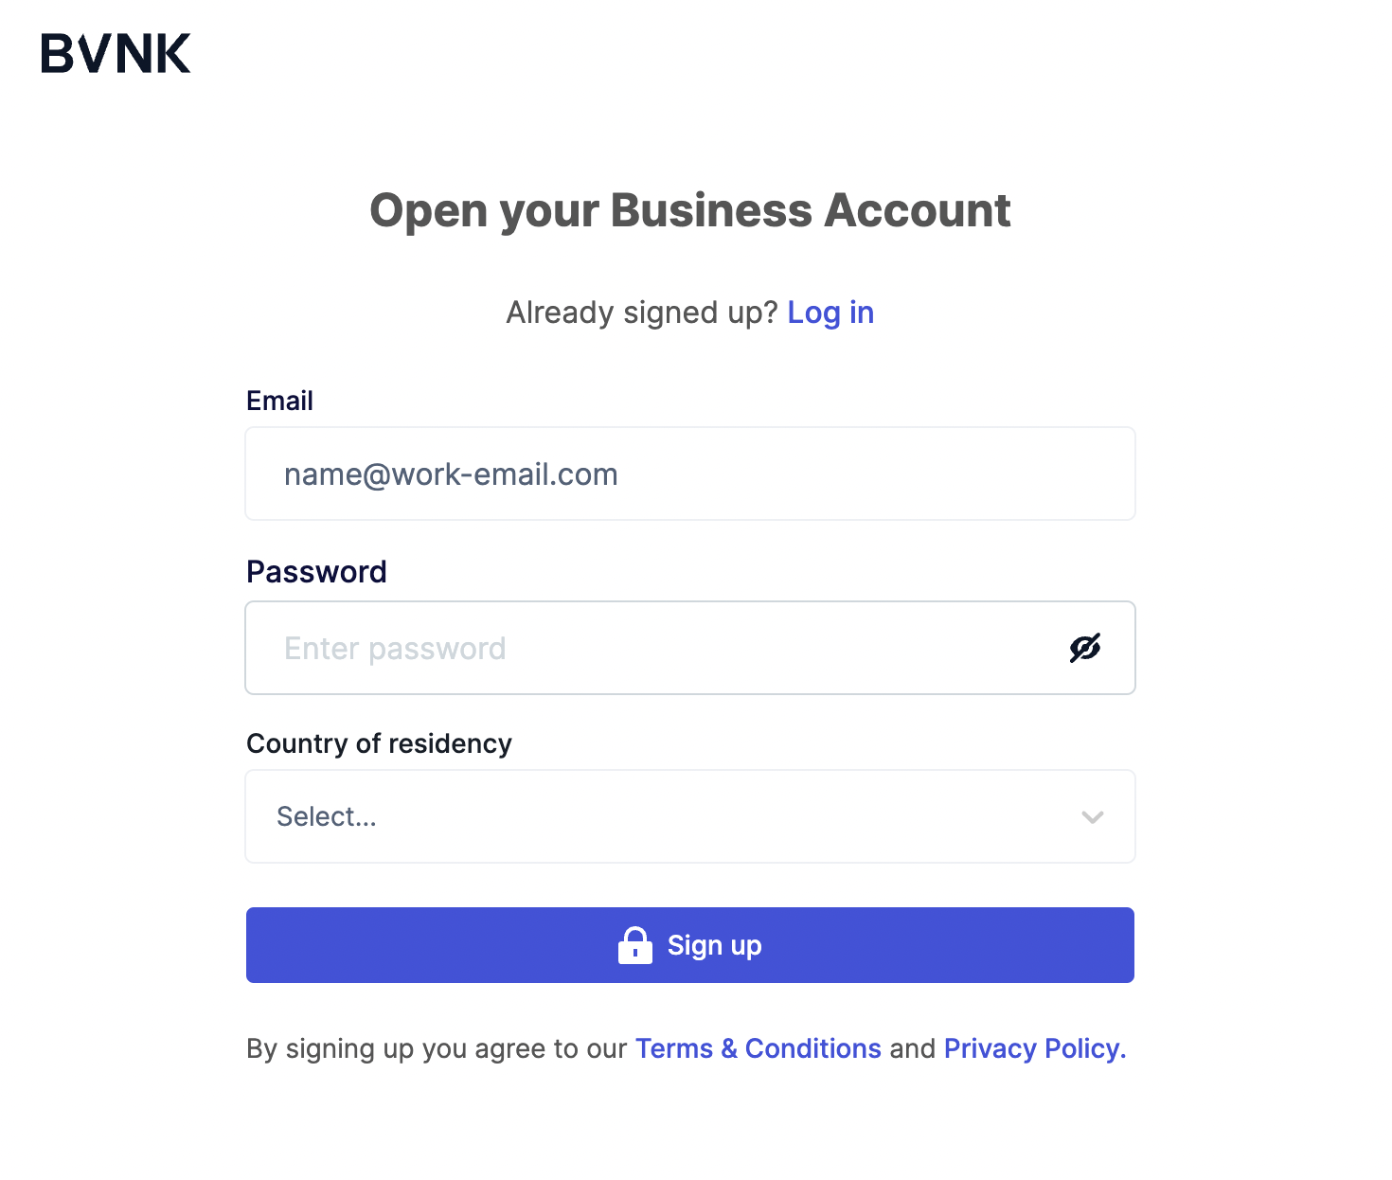Click the Country of residency label

[379, 743]
